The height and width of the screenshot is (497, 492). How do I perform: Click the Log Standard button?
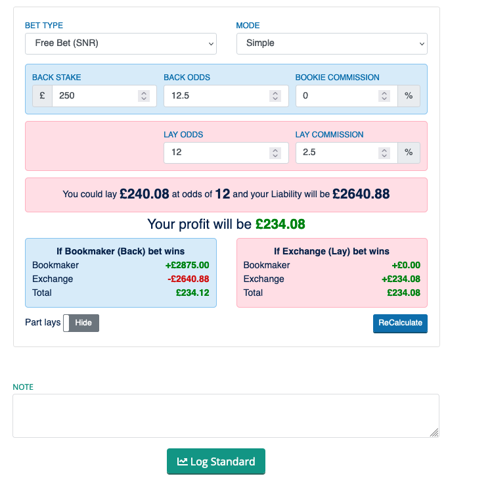point(216,461)
